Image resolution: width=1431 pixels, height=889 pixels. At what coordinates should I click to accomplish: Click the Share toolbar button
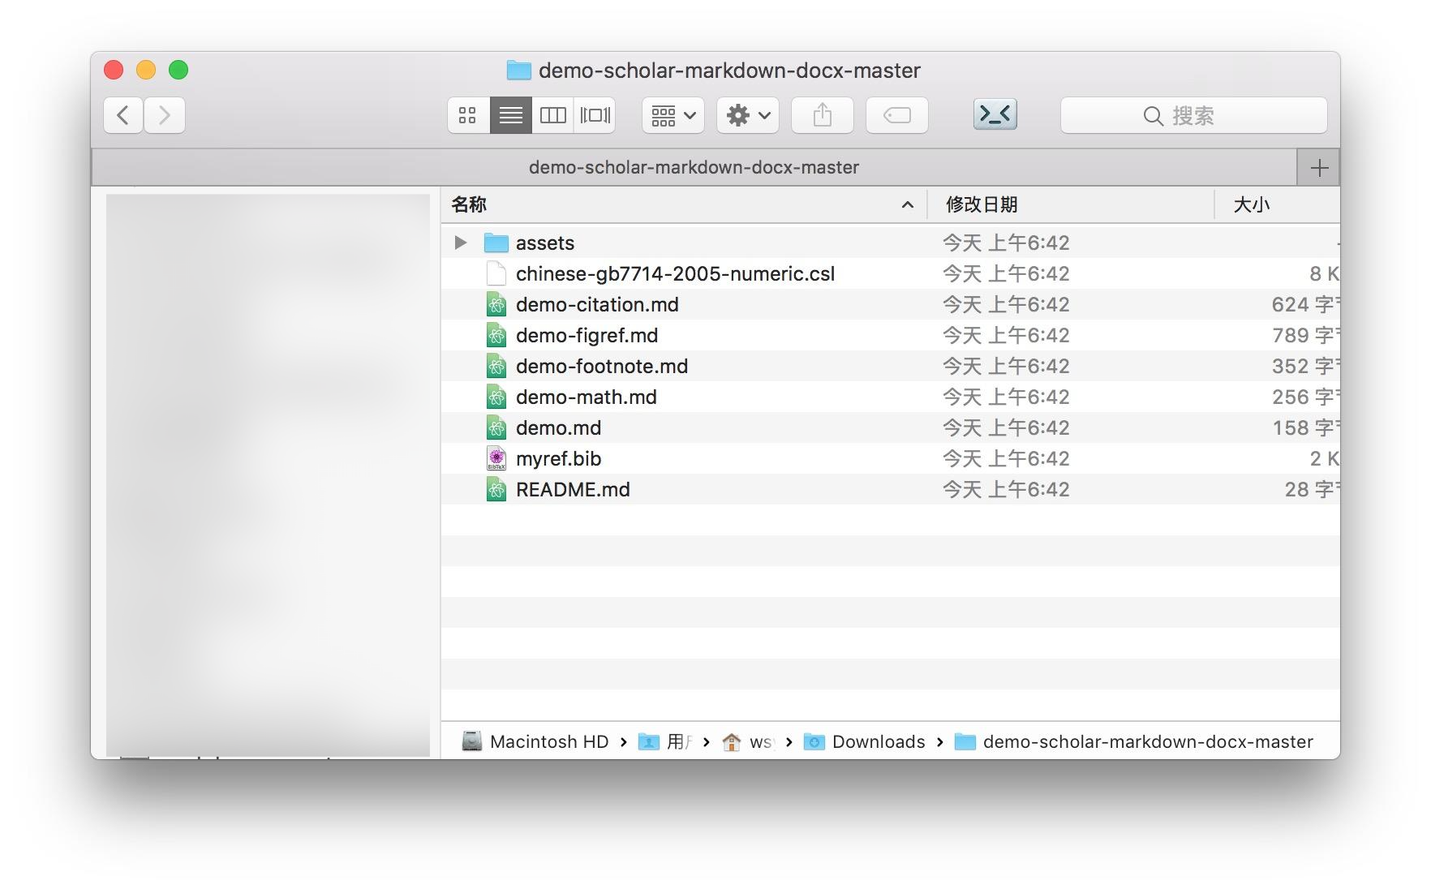pos(822,115)
